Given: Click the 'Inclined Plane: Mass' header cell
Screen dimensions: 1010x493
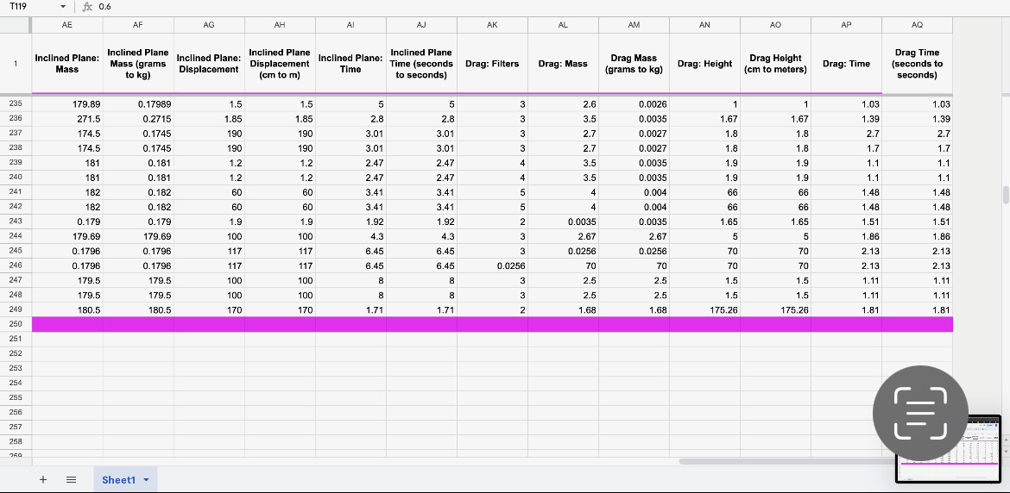Looking at the screenshot, I should [67, 64].
